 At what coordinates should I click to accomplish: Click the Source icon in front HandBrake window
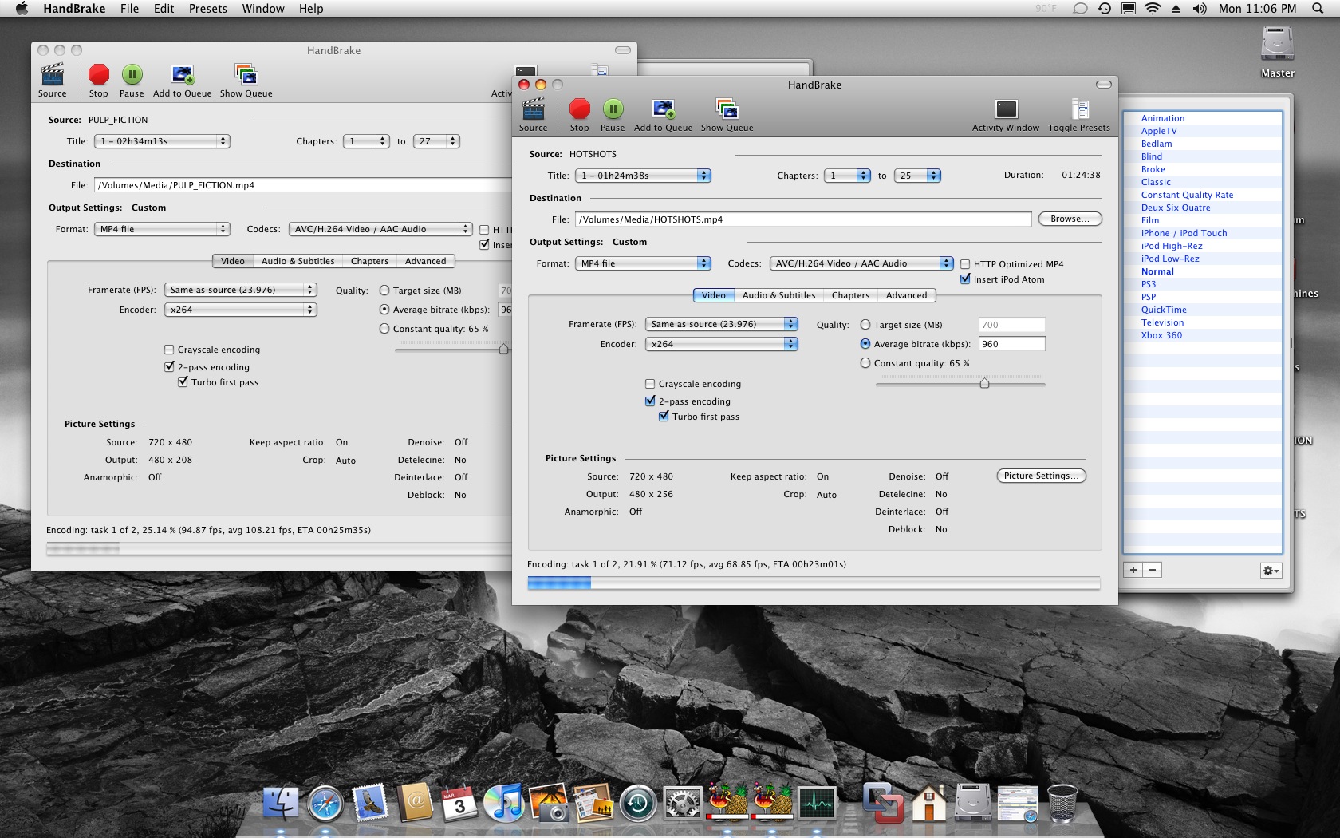(x=533, y=110)
